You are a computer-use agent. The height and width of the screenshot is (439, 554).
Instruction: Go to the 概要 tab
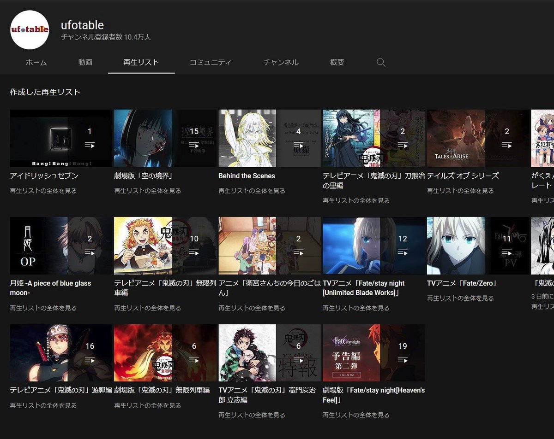337,62
